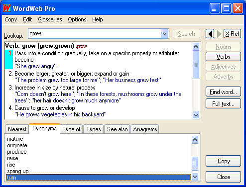Show Adjectives definitions
The height and width of the screenshot is (187, 246).
click(223, 67)
